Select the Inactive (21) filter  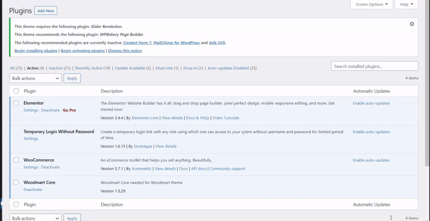coord(59,68)
